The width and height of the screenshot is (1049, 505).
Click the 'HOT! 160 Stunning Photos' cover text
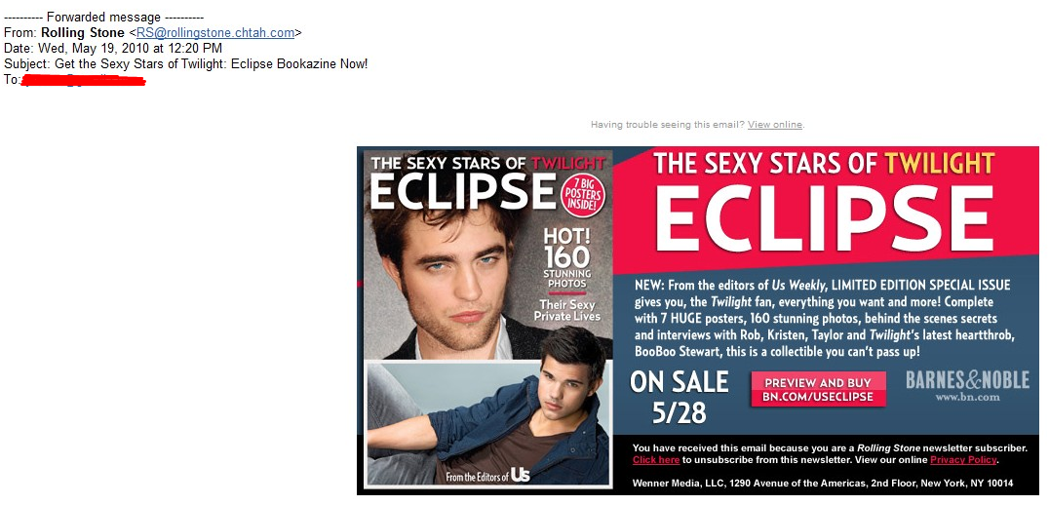click(566, 257)
